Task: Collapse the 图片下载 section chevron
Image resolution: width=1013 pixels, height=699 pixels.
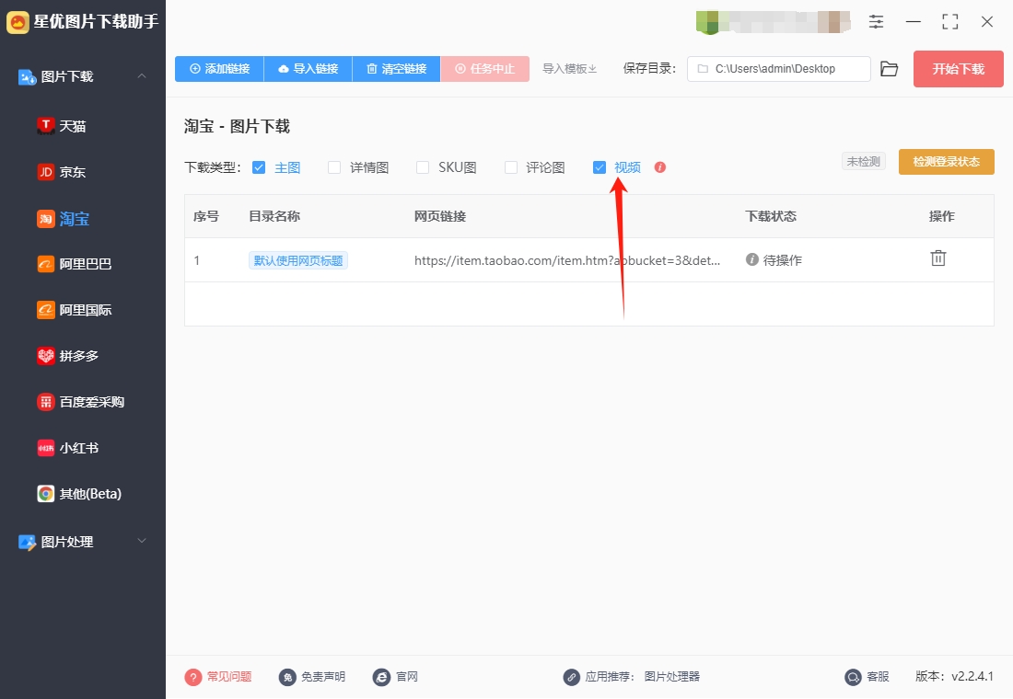Action: point(142,76)
